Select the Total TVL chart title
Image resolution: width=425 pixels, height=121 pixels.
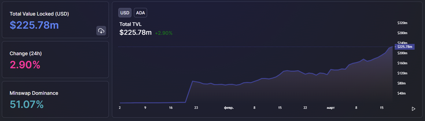tap(131, 24)
